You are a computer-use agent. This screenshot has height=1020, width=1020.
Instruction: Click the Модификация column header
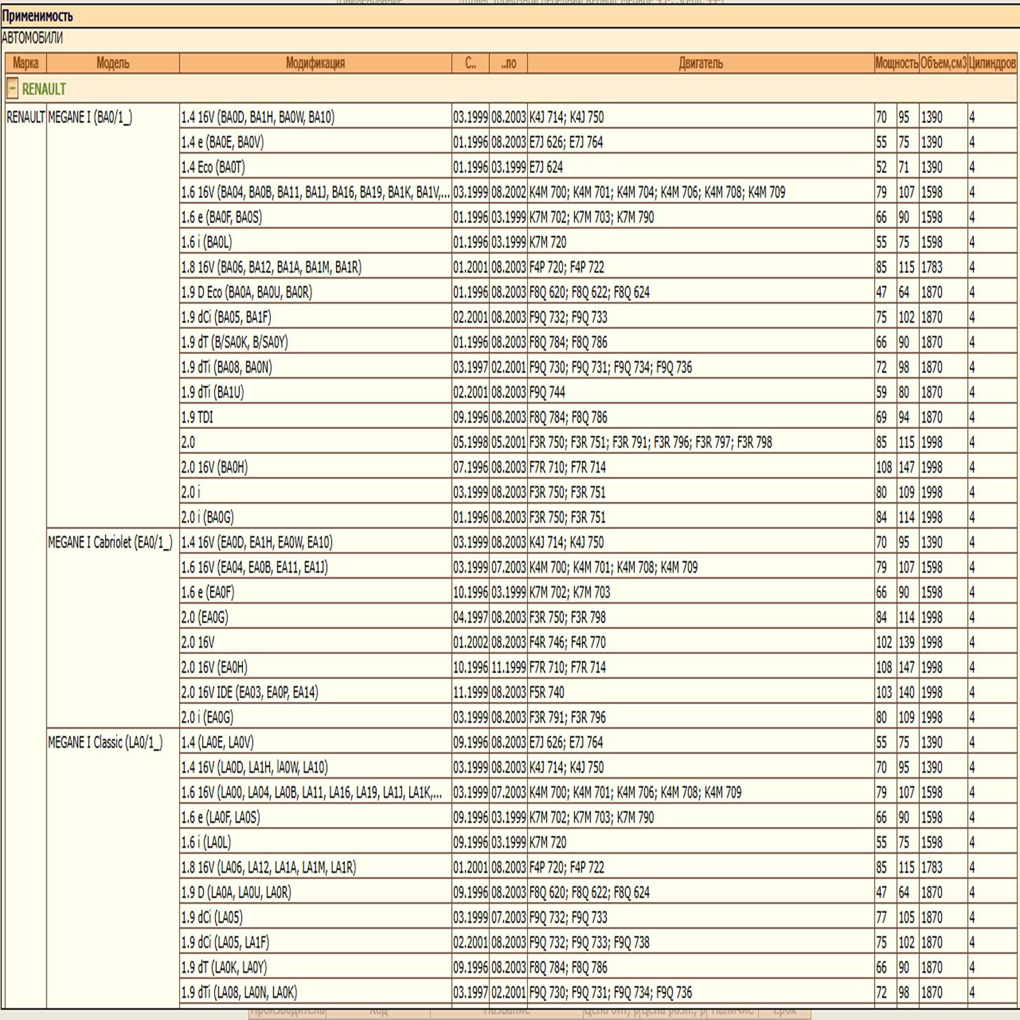[x=316, y=63]
